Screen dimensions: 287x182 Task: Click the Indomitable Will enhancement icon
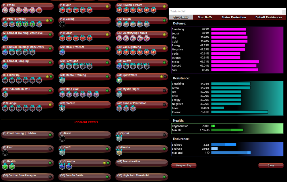coord(5,94)
